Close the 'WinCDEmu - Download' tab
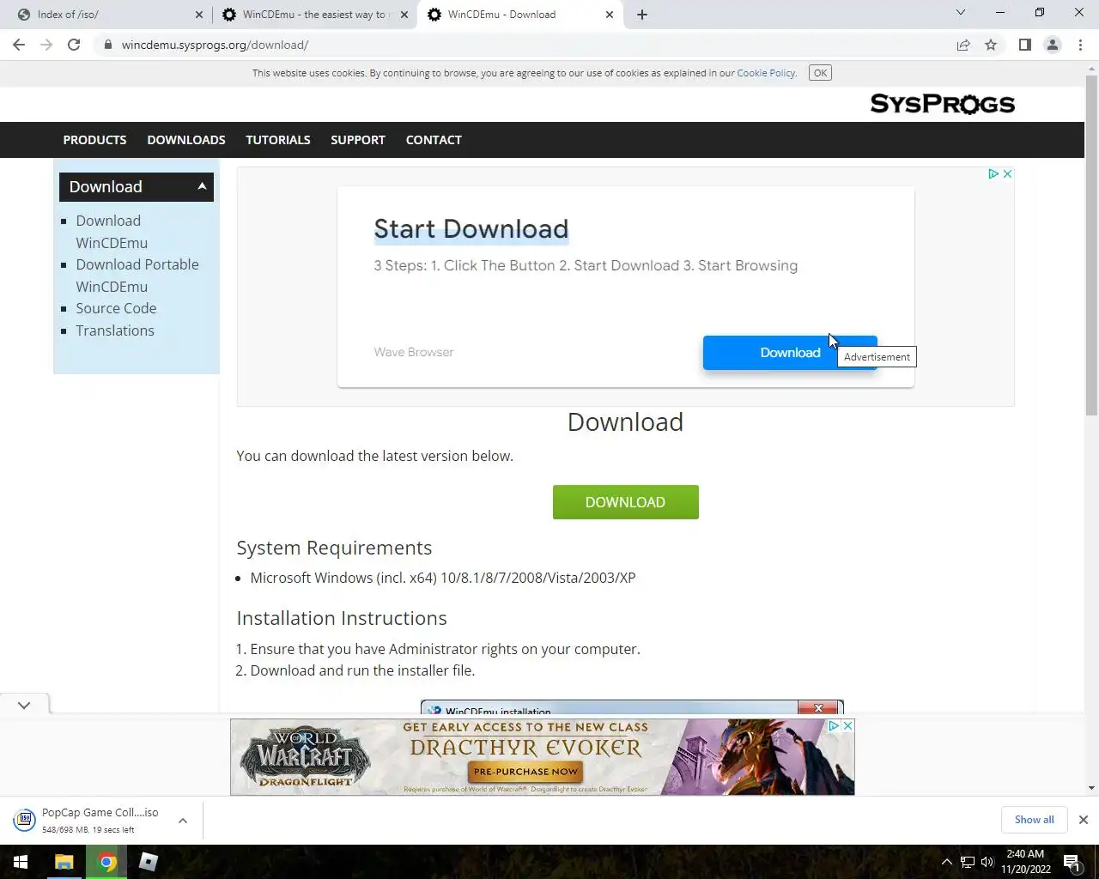 (610, 15)
